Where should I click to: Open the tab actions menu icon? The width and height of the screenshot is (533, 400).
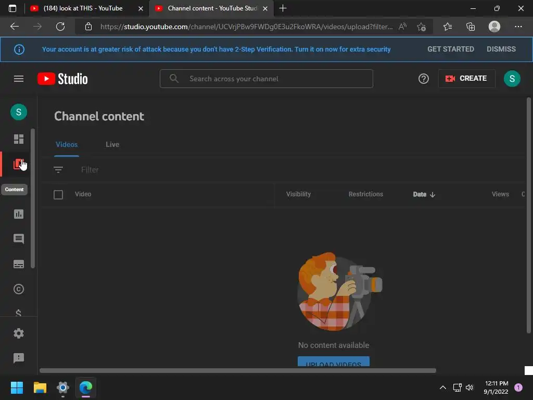point(12,8)
